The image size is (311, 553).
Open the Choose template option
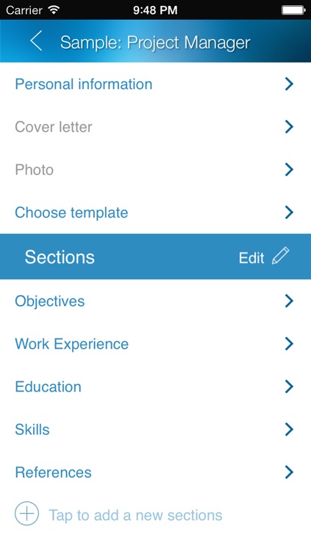[156, 212]
